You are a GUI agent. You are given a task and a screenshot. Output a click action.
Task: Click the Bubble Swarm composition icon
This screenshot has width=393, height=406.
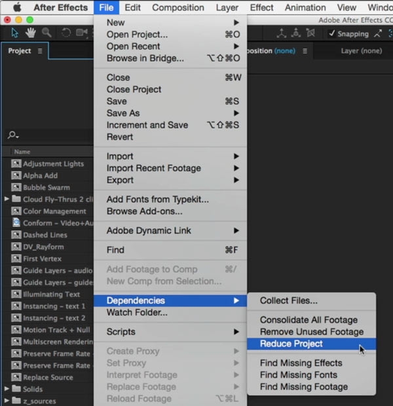coord(16,187)
